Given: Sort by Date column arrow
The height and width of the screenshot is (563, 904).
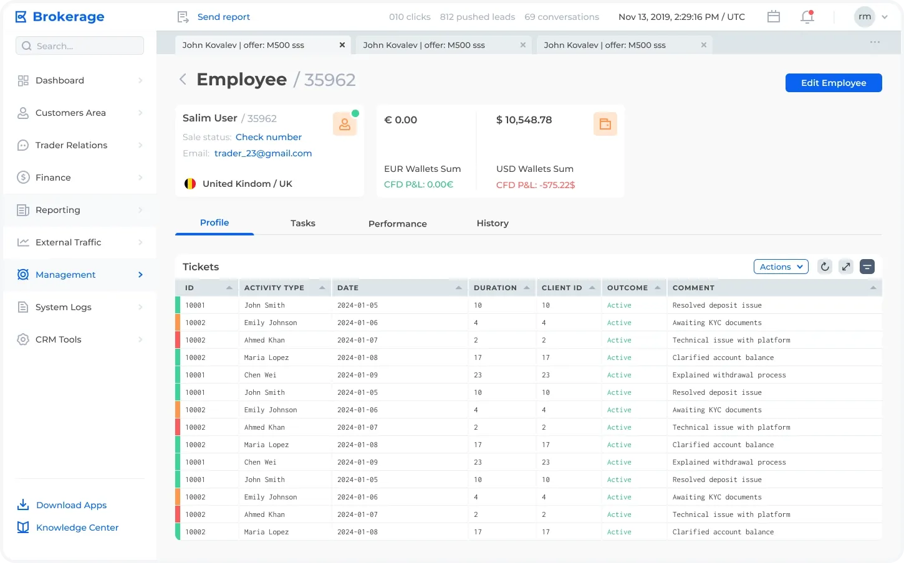Looking at the screenshot, I should tap(458, 288).
